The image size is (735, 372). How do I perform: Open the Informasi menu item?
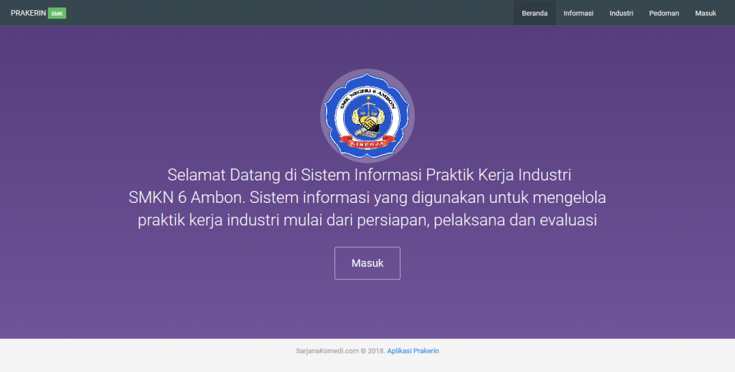click(578, 13)
